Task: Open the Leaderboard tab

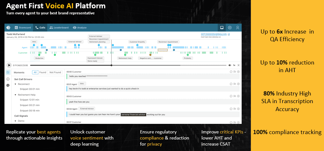Action: [x=59, y=28]
